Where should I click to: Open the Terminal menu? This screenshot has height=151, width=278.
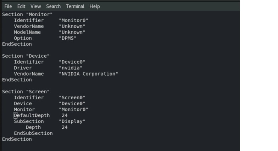click(75, 6)
